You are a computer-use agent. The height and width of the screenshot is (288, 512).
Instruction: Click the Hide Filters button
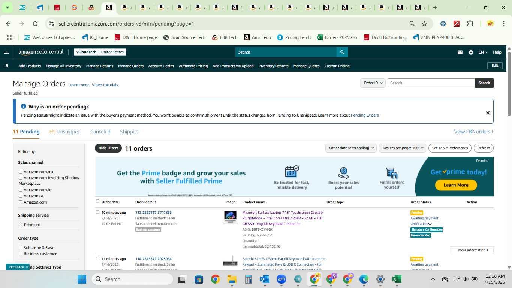[108, 148]
